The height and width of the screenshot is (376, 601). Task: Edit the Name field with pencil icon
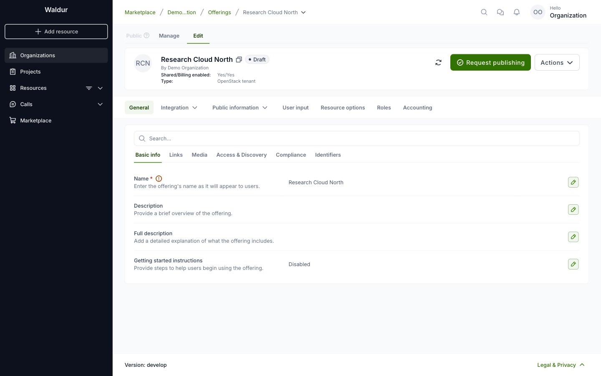click(573, 182)
